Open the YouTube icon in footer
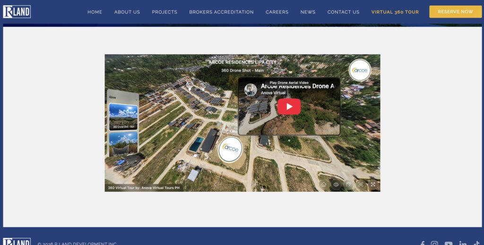Image resolution: width=484 pixels, height=245 pixels. tap(449, 244)
